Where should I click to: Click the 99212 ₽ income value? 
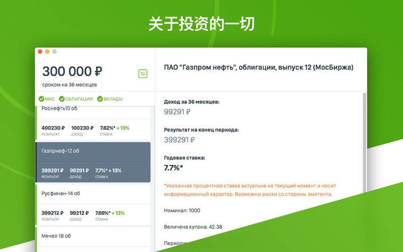pyautogui.click(x=79, y=213)
